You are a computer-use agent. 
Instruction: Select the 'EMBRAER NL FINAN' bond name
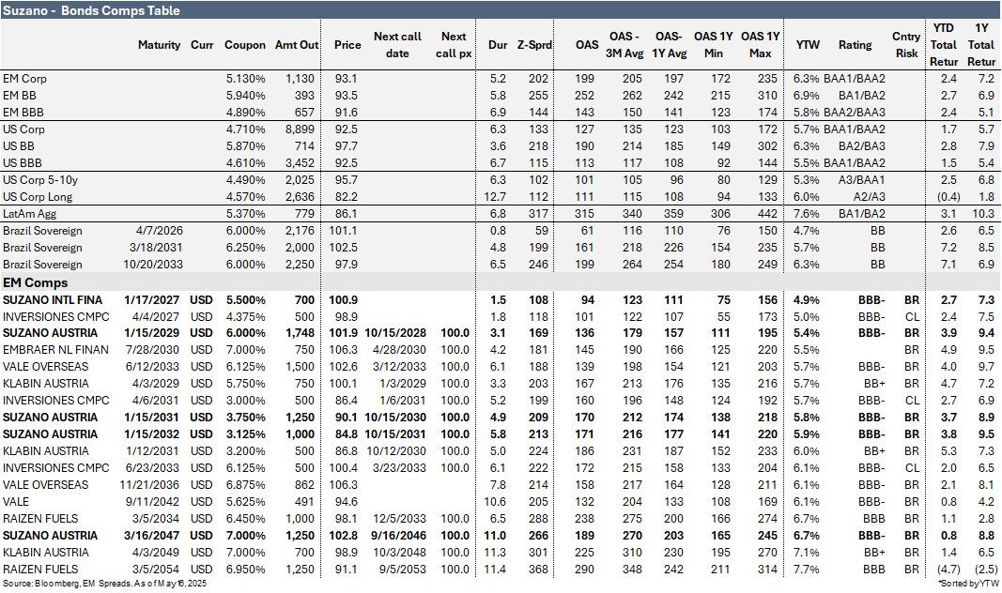coord(55,350)
